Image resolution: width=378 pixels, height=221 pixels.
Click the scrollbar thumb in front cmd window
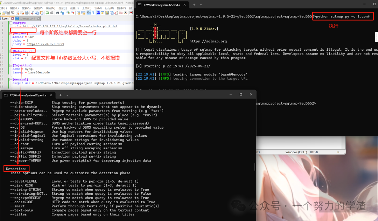[255, 166]
